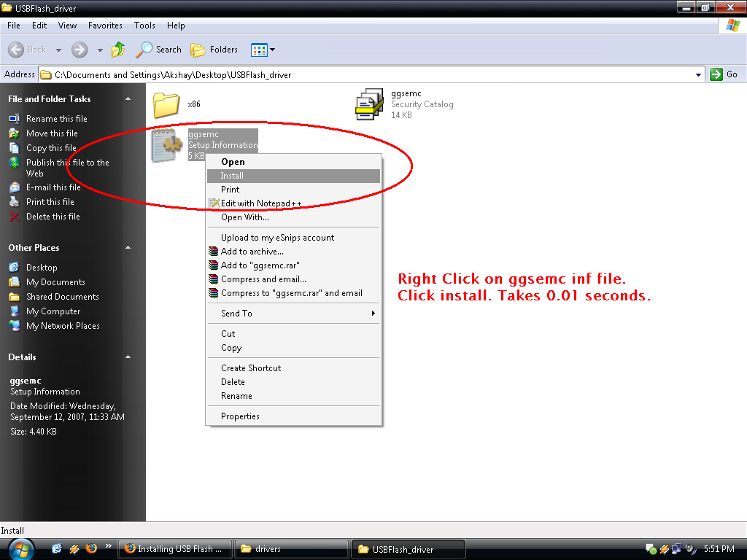Click Print this file link

click(50, 202)
